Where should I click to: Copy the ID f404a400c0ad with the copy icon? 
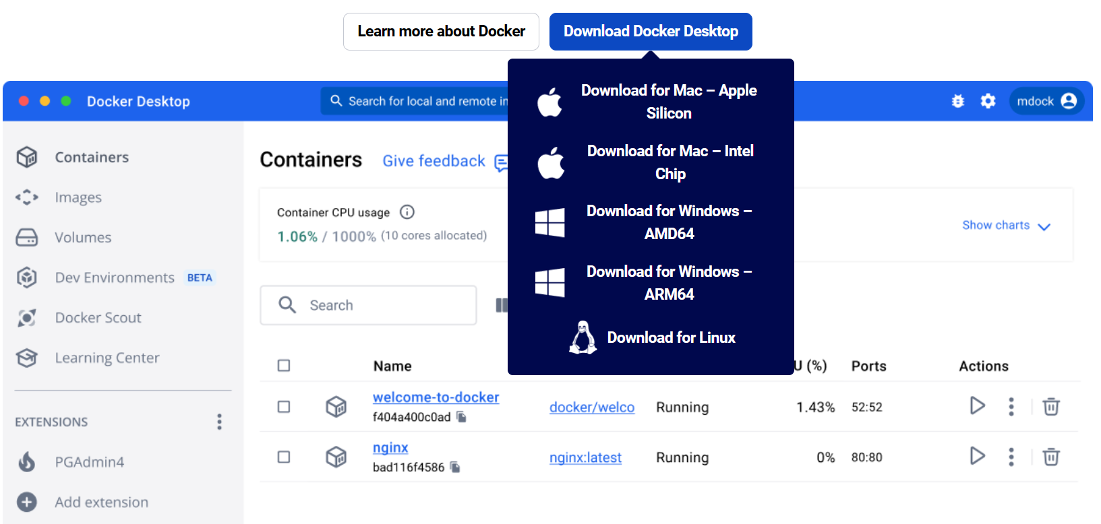461,417
